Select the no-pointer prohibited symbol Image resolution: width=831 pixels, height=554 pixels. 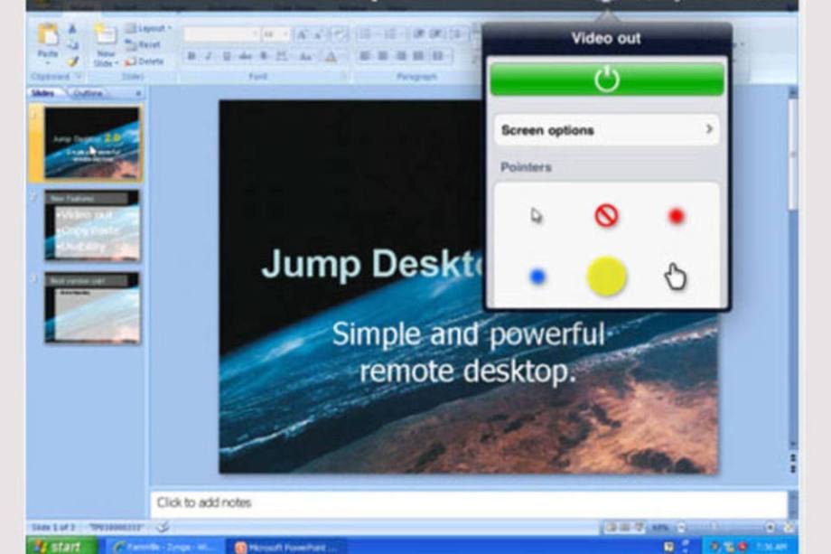(606, 216)
